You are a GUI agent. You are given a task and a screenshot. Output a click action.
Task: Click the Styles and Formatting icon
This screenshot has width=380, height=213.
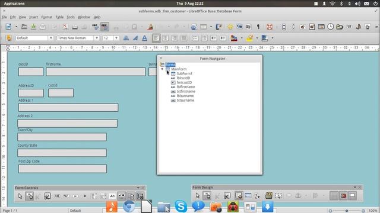tap(8, 38)
